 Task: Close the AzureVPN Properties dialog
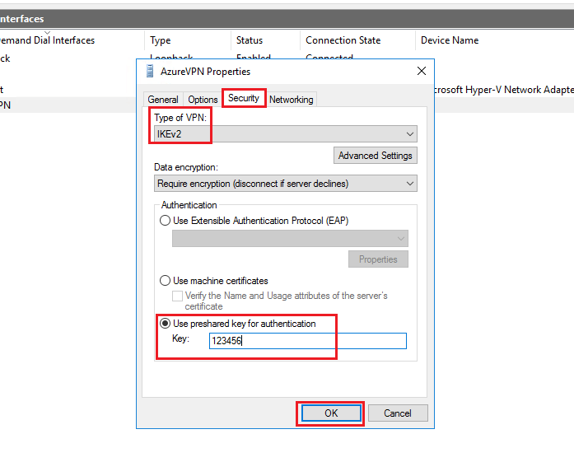422,71
